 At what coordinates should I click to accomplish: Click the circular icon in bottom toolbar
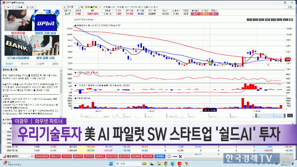click(170, 157)
